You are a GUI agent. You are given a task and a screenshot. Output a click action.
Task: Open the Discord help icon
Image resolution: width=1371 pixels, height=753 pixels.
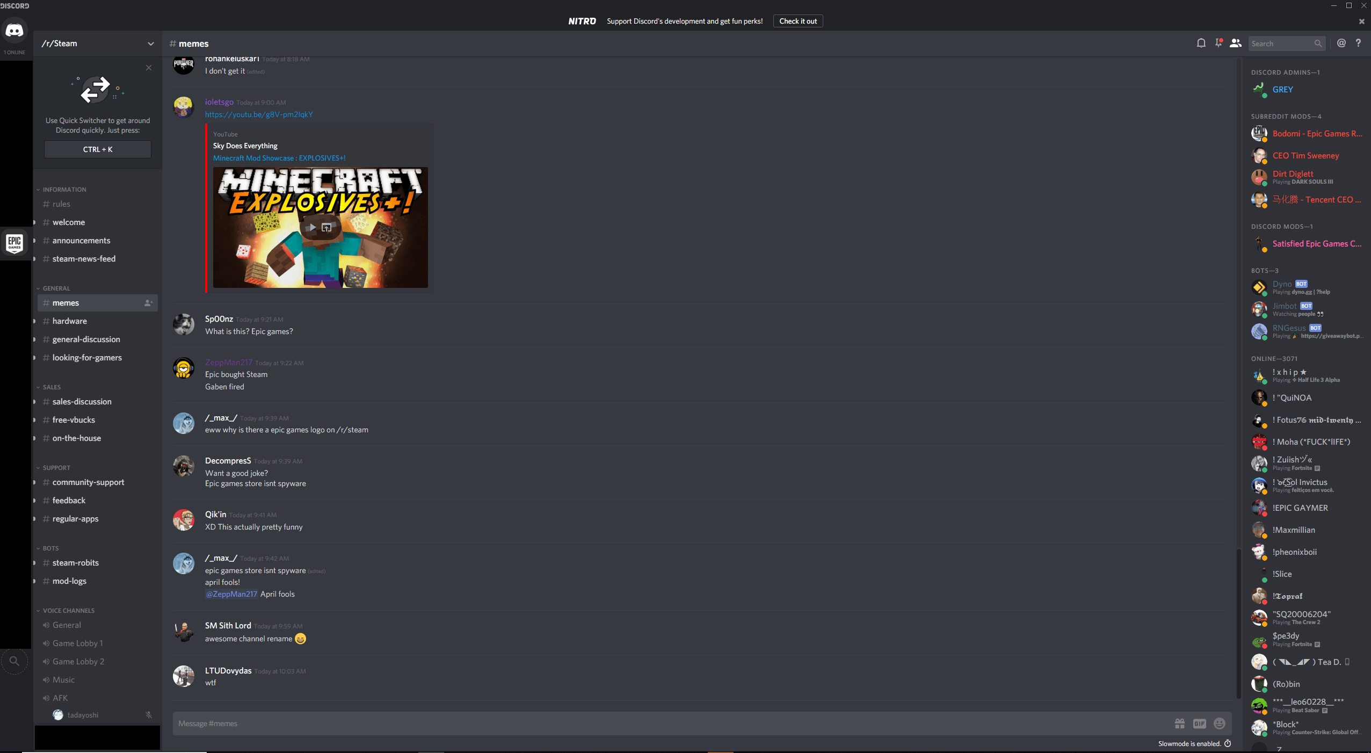(x=1359, y=44)
